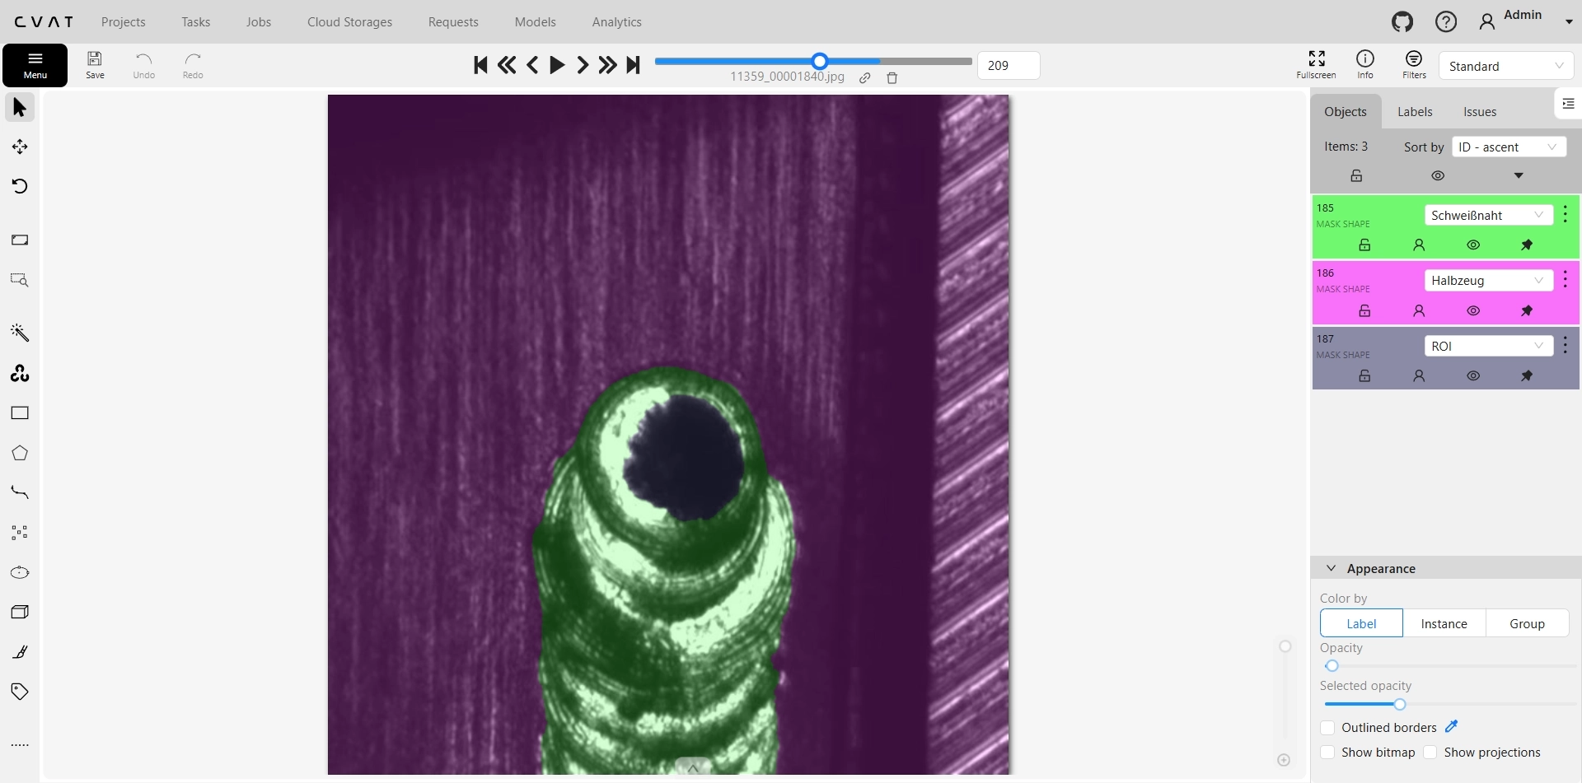Screen dimensions: 1582x783
Task: Open the AI Tools magic wand
Action: (x=19, y=333)
